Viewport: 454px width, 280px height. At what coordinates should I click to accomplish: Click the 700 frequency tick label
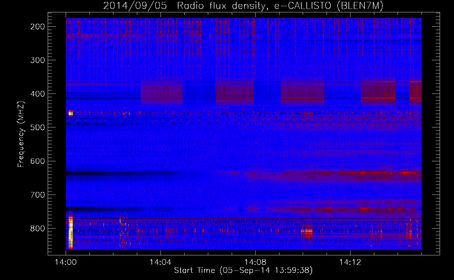38,195
